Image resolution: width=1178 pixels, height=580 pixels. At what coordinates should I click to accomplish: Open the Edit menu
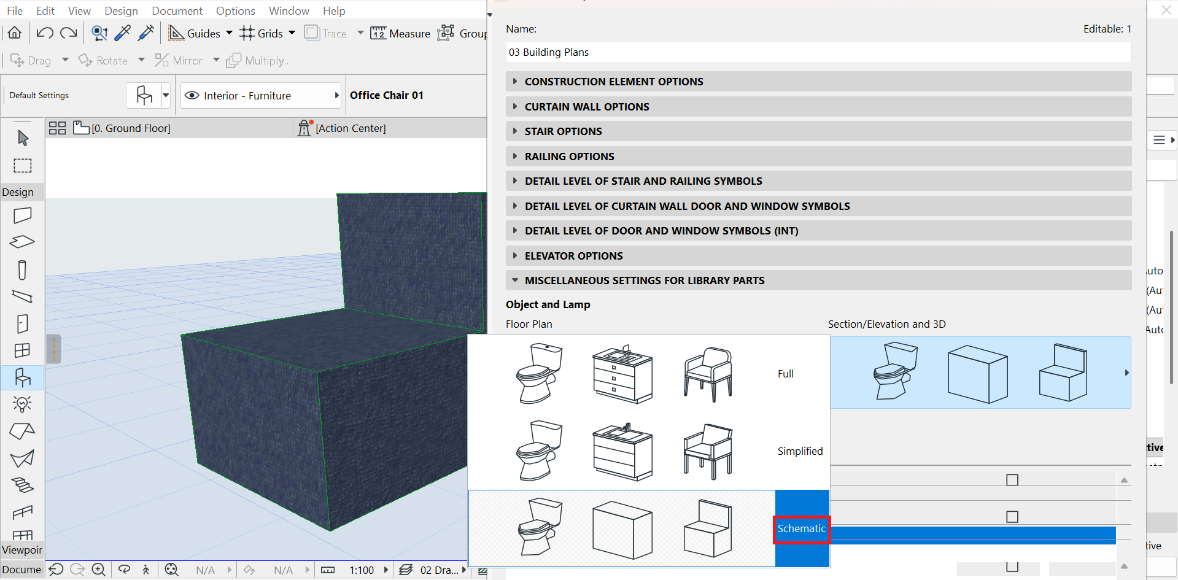45,10
